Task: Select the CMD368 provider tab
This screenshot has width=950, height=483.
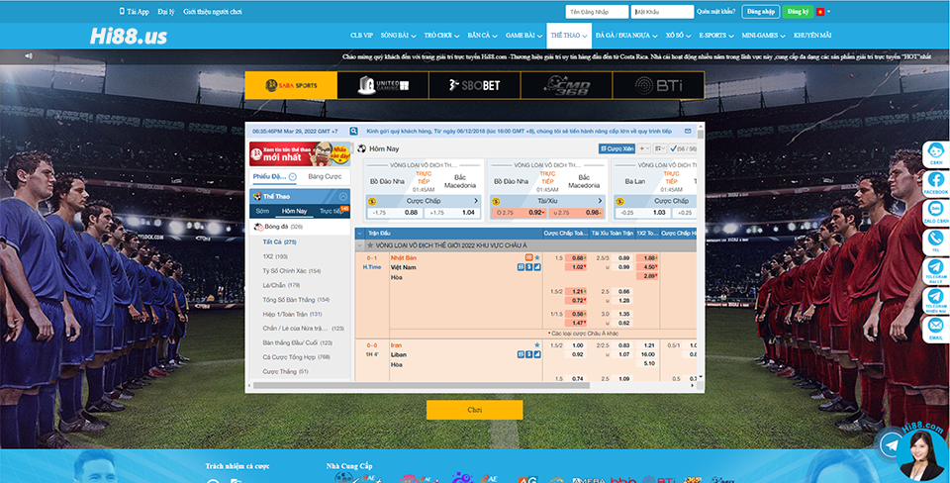Action: point(566,85)
